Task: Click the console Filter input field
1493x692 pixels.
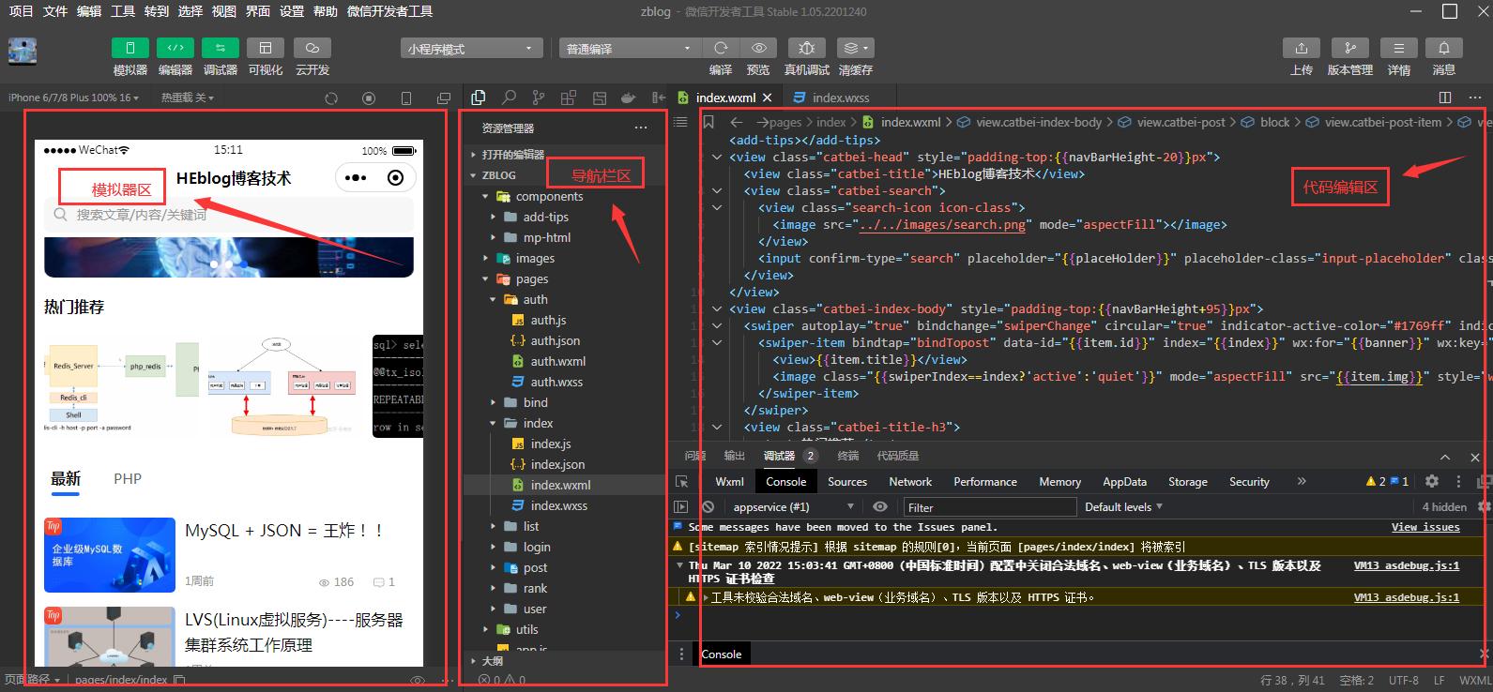Action: click(990, 507)
